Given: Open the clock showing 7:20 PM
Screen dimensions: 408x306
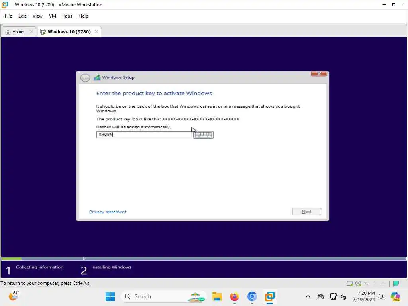Looking at the screenshot, I should pyautogui.click(x=364, y=296).
